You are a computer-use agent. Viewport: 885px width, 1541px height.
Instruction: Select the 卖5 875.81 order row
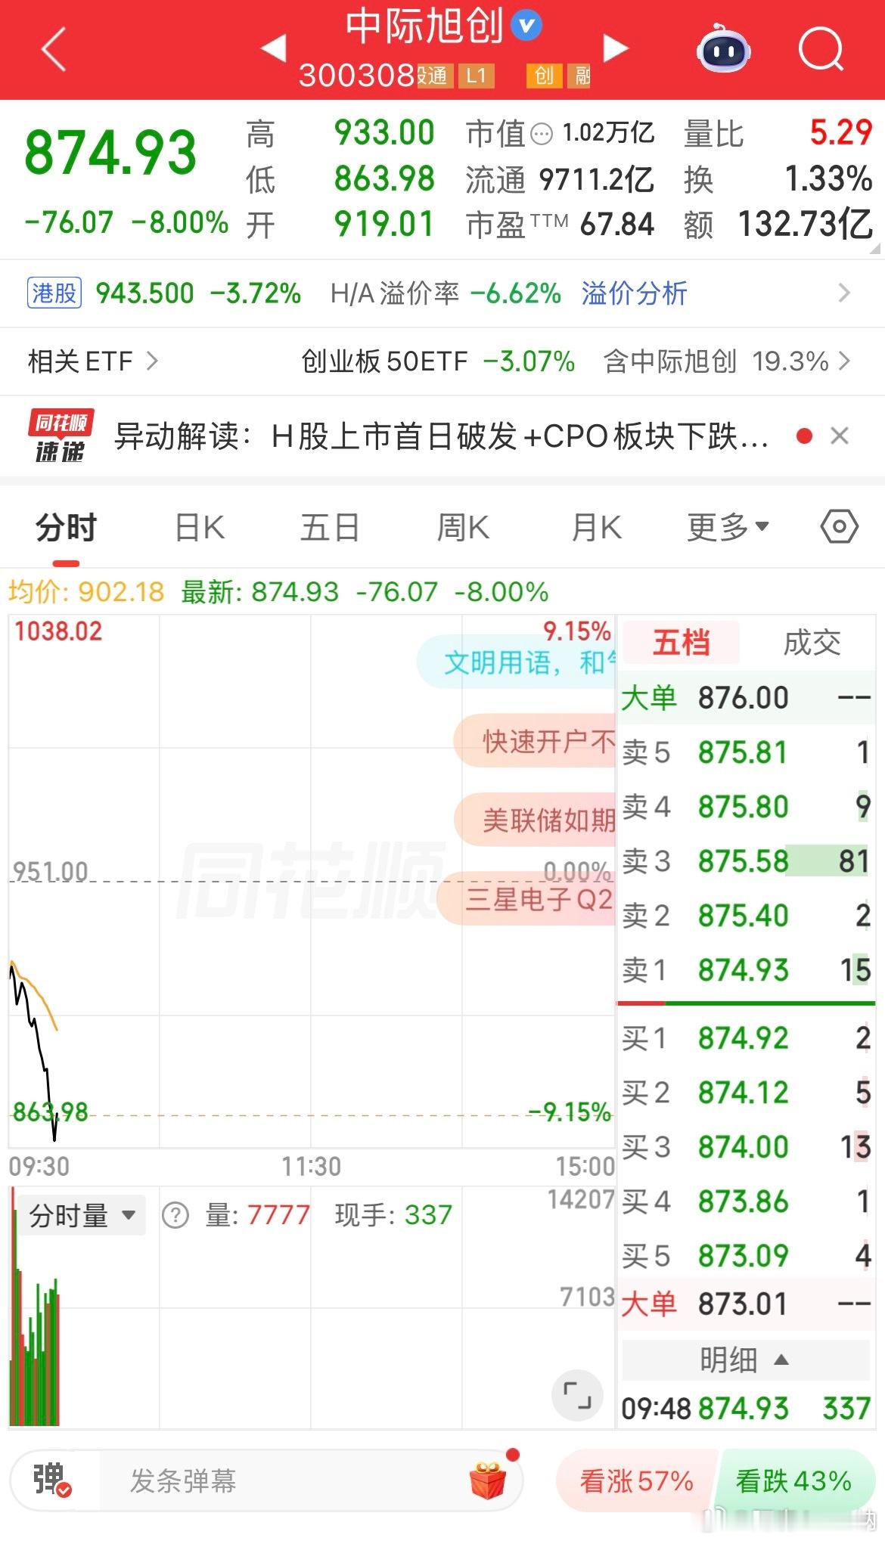(746, 752)
